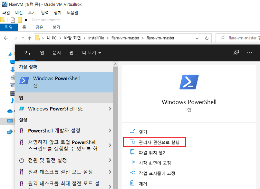Image resolution: width=260 pixels, height=189 pixels.
Task: Open the 장치 menu in VirtualBox
Action: coord(58,13)
